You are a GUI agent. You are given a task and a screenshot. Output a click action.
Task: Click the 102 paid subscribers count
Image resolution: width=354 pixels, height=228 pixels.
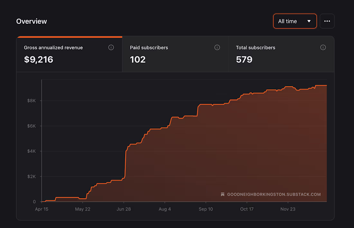pyautogui.click(x=138, y=59)
